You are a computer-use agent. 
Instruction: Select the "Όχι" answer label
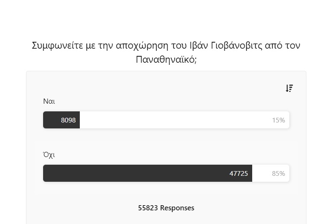pyautogui.click(x=49, y=155)
